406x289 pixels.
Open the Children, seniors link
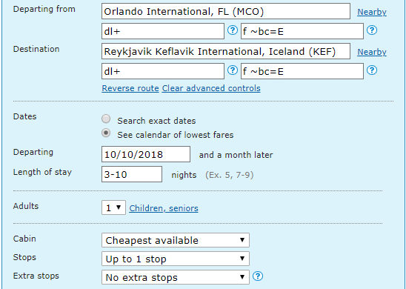click(x=164, y=208)
